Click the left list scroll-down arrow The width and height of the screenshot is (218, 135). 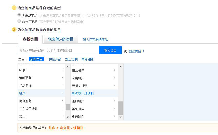click(x=68, y=117)
